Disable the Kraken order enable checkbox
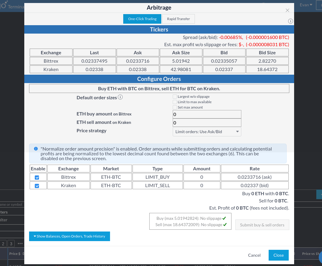Image resolution: width=322 pixels, height=266 pixels. [37, 186]
